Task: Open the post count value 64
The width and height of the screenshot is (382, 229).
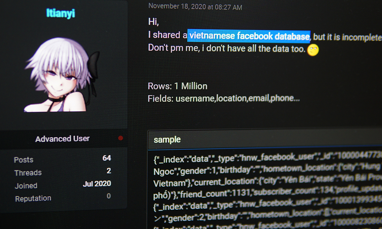Action: coord(107,158)
